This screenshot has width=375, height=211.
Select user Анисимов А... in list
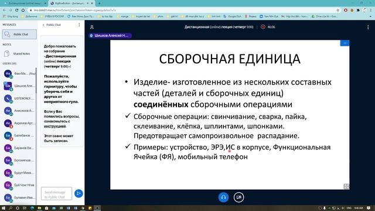19,111
